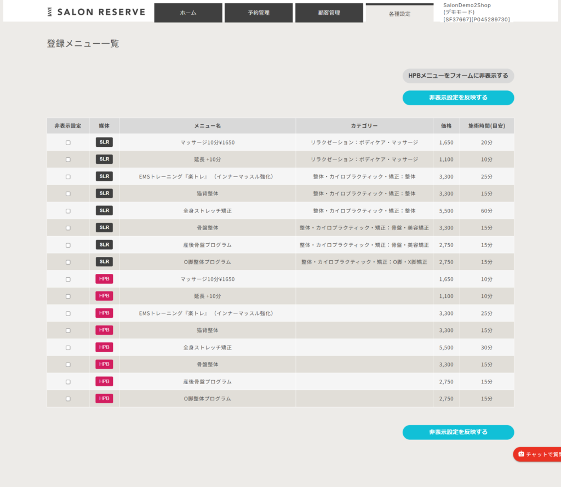Click HPB badge on 骨盤整体 row
The image size is (561, 487).
[x=104, y=364]
